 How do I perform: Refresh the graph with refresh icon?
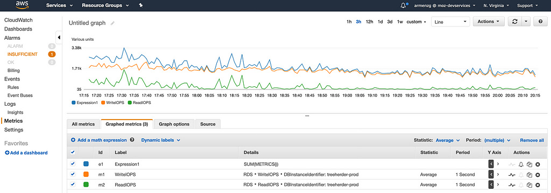515,22
